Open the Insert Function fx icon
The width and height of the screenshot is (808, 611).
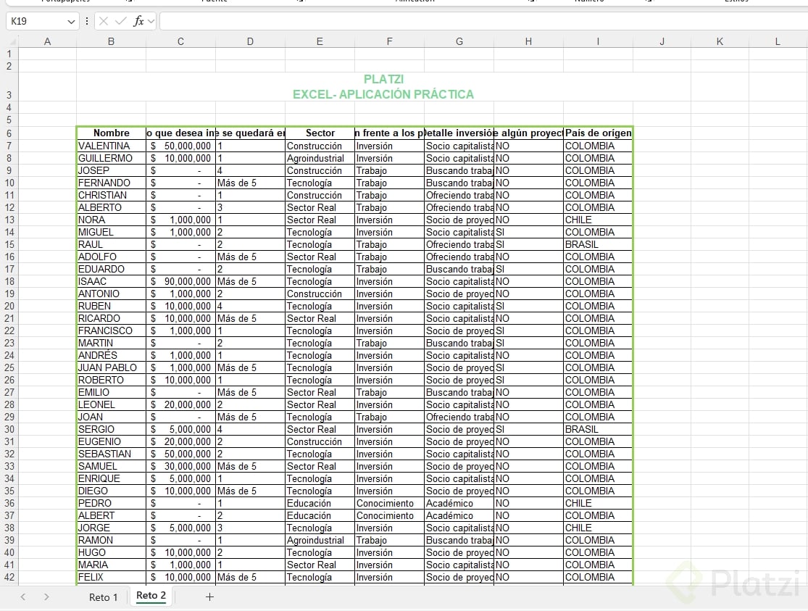point(138,21)
